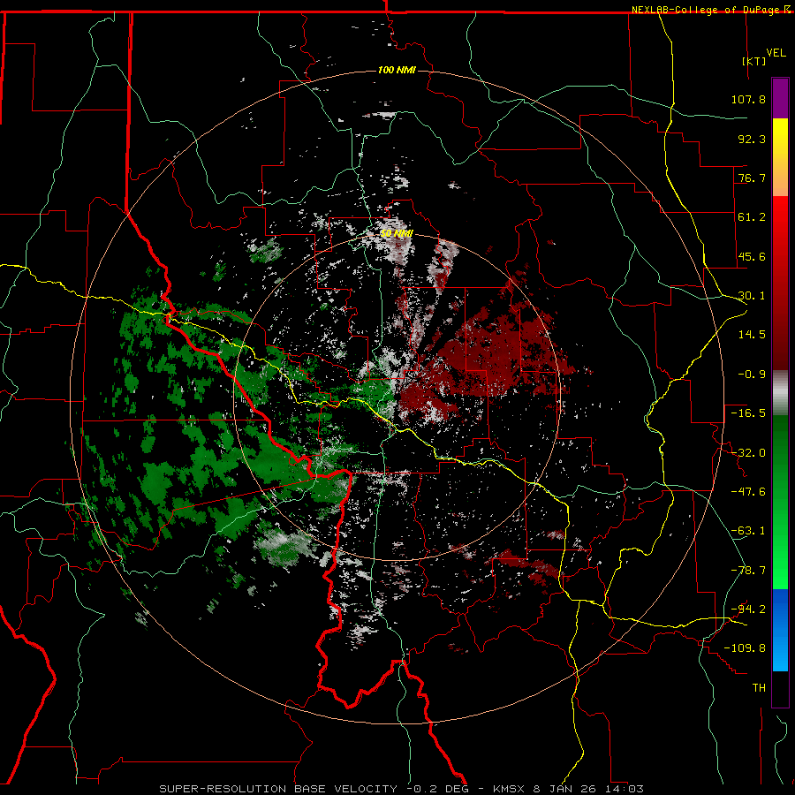
Task: Click the 50 NMI range ring label
Action: (x=397, y=234)
